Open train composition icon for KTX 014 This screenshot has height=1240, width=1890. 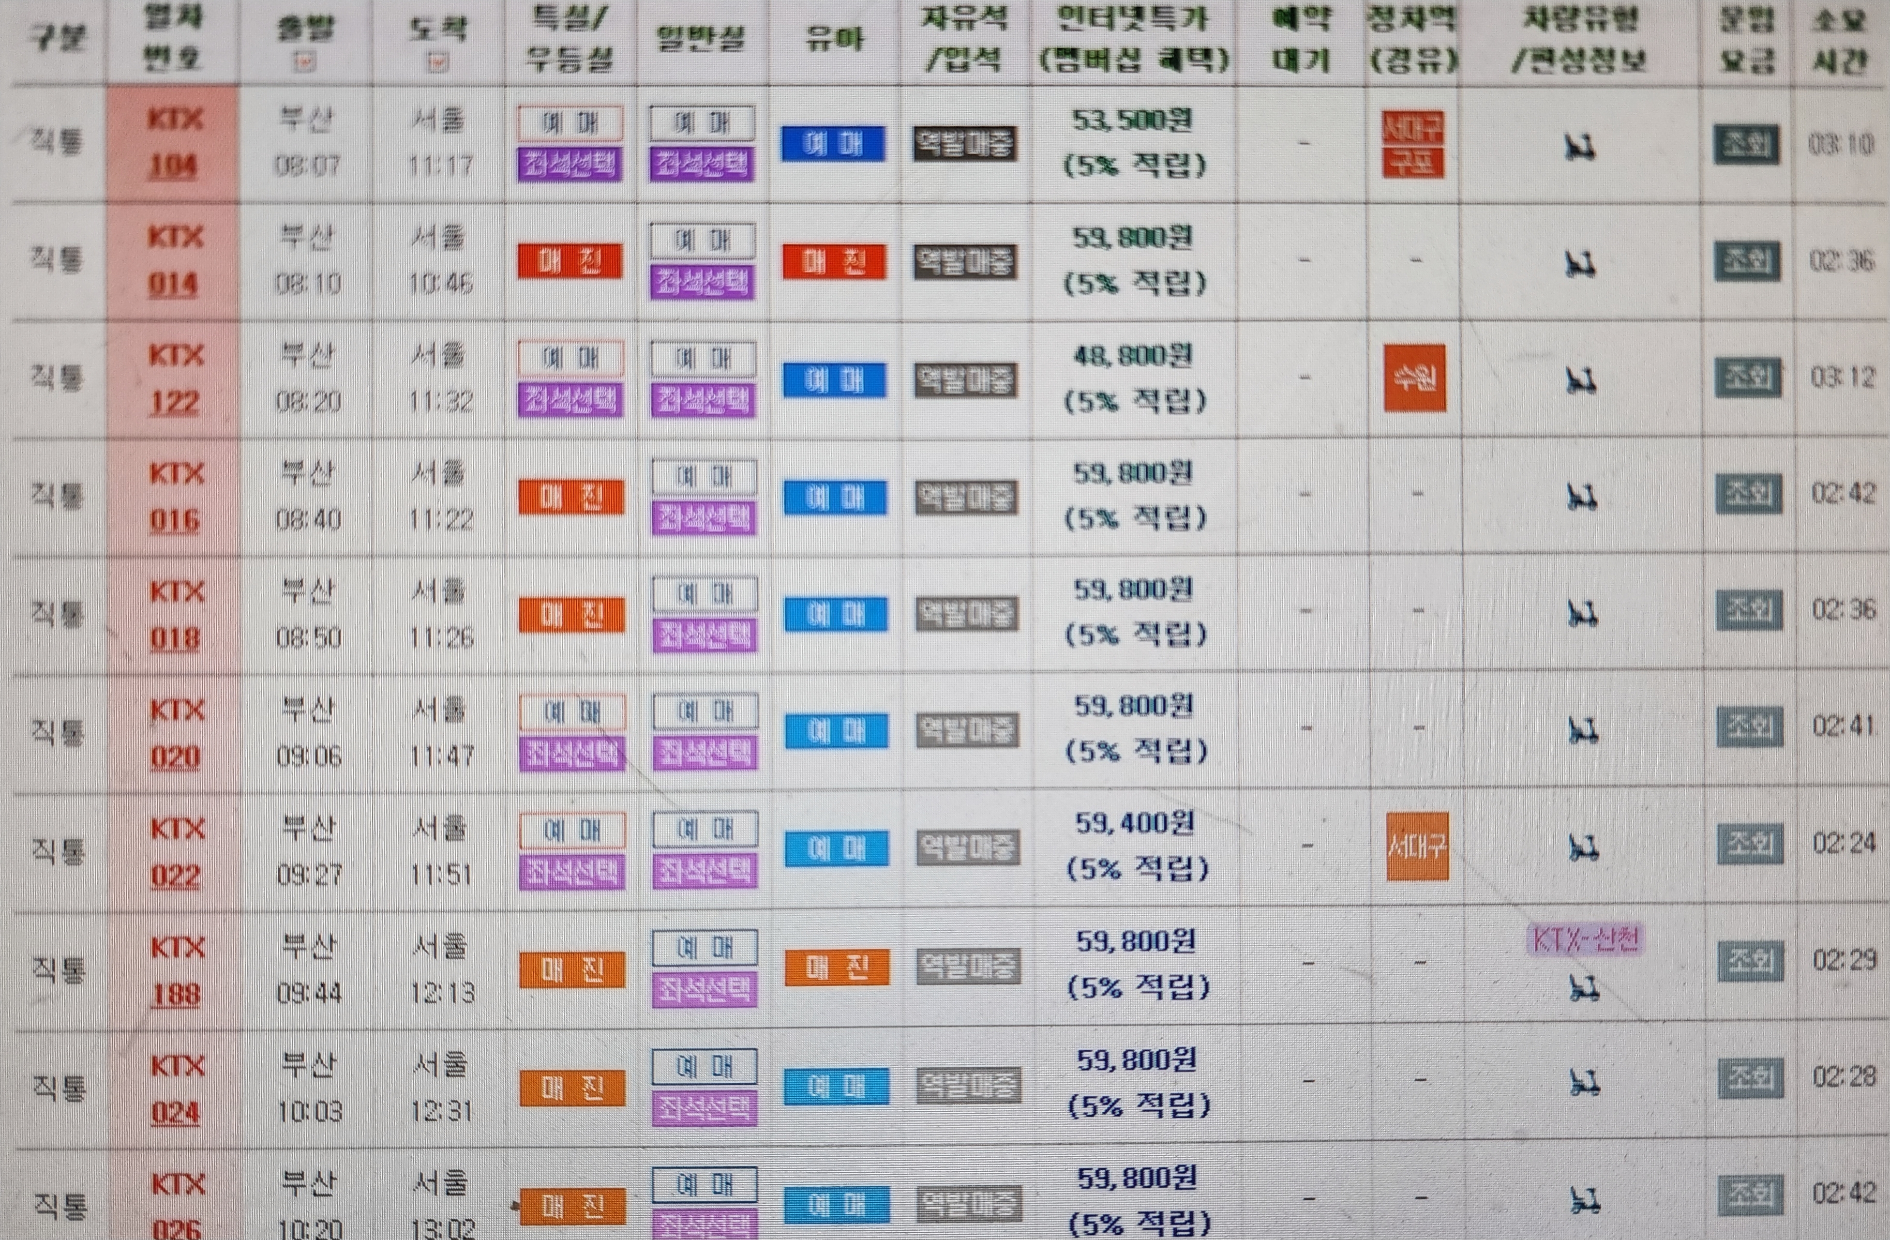click(1580, 264)
